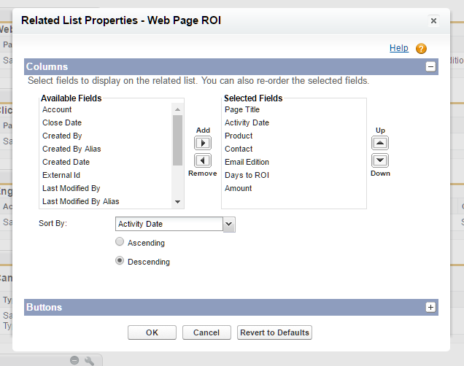Close the Related List Properties dialog
This screenshot has height=366, width=464.
433,21
